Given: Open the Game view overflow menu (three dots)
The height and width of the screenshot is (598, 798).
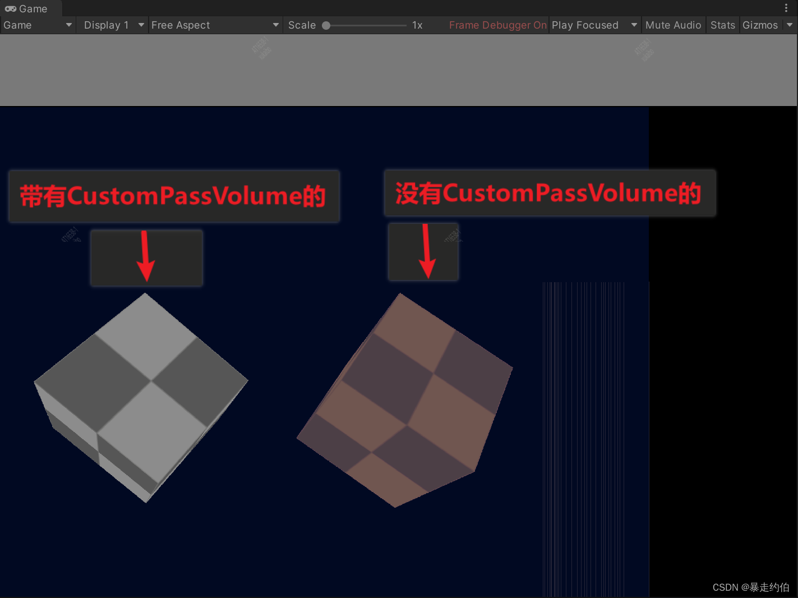Looking at the screenshot, I should coord(786,8).
